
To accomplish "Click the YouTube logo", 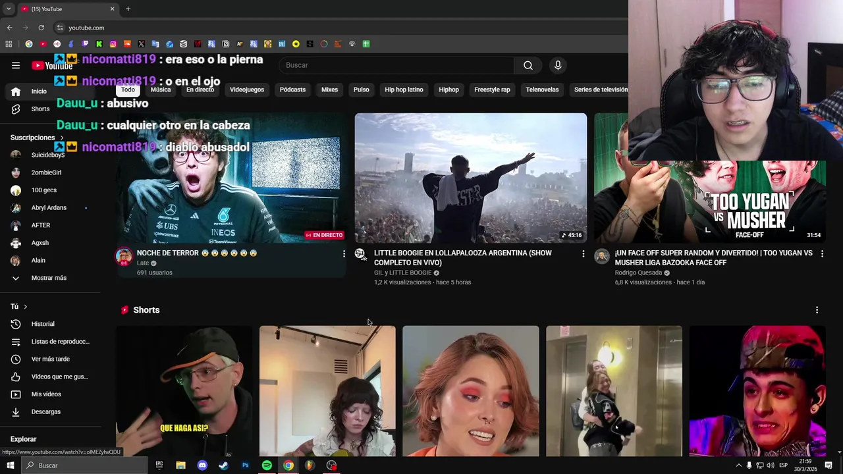I will 52,65.
